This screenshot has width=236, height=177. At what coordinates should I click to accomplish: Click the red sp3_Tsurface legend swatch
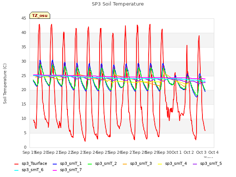coord(16,164)
